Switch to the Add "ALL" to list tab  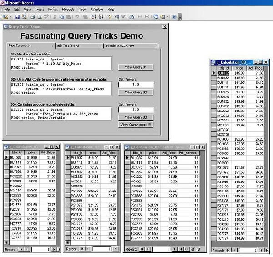coord(79,46)
